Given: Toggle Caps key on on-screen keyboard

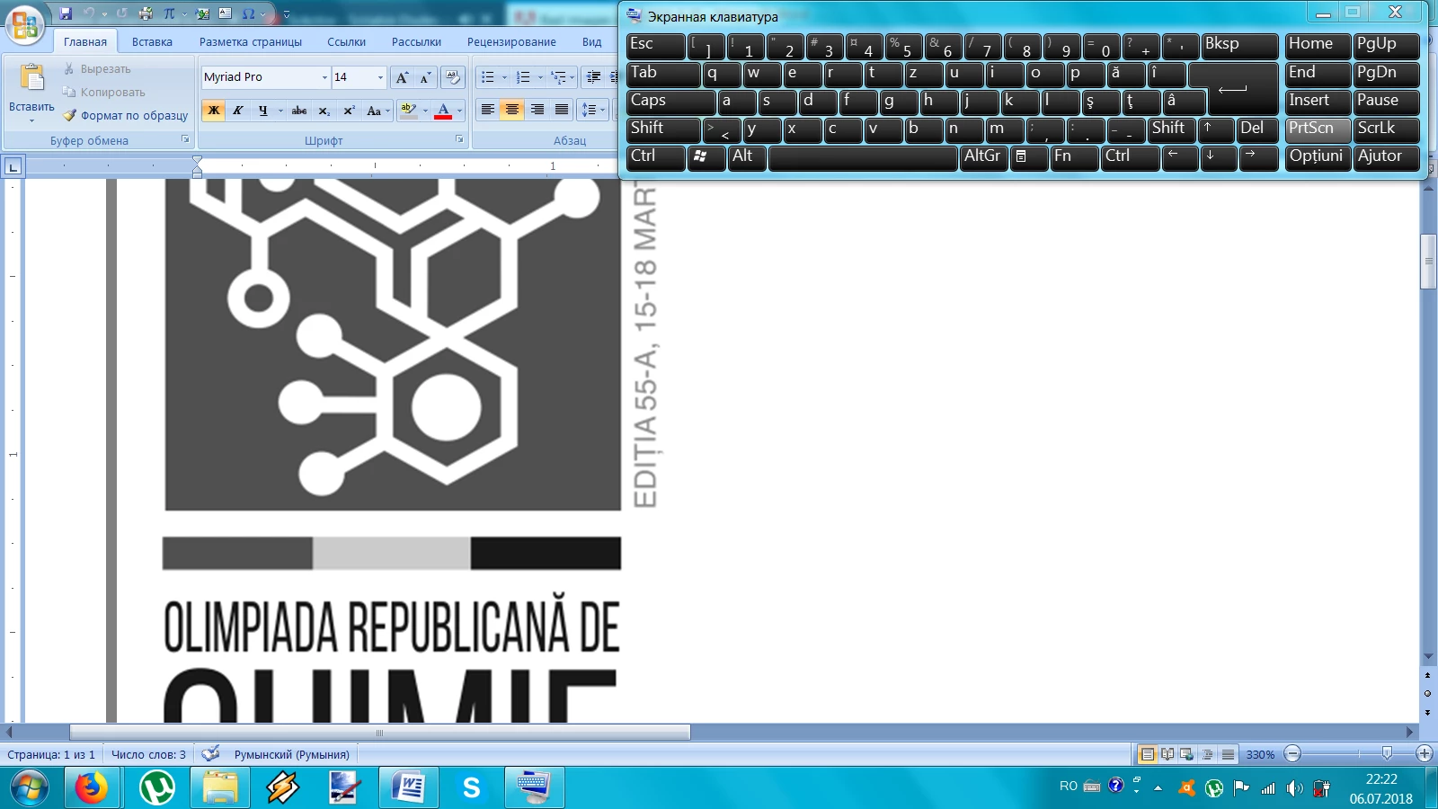Looking at the screenshot, I should pyautogui.click(x=670, y=102).
